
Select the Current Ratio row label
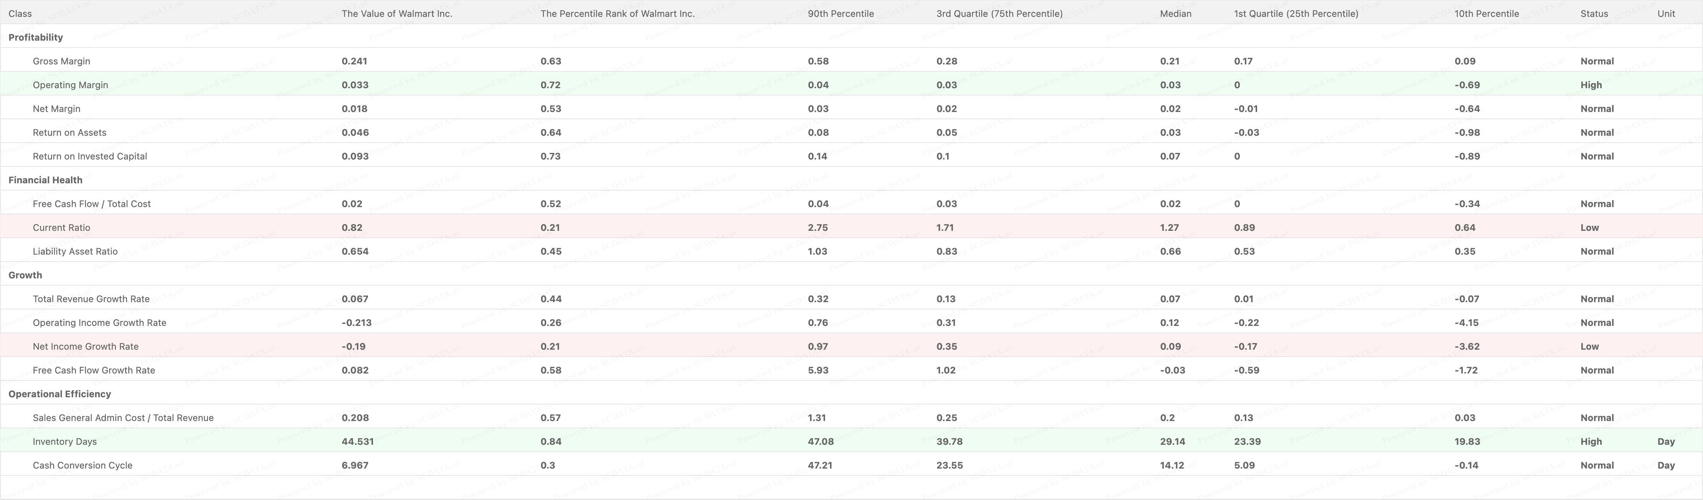(x=61, y=227)
